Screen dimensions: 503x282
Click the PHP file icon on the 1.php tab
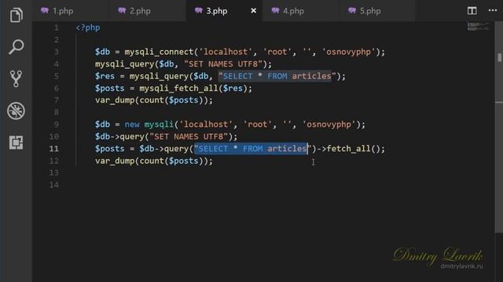45,10
